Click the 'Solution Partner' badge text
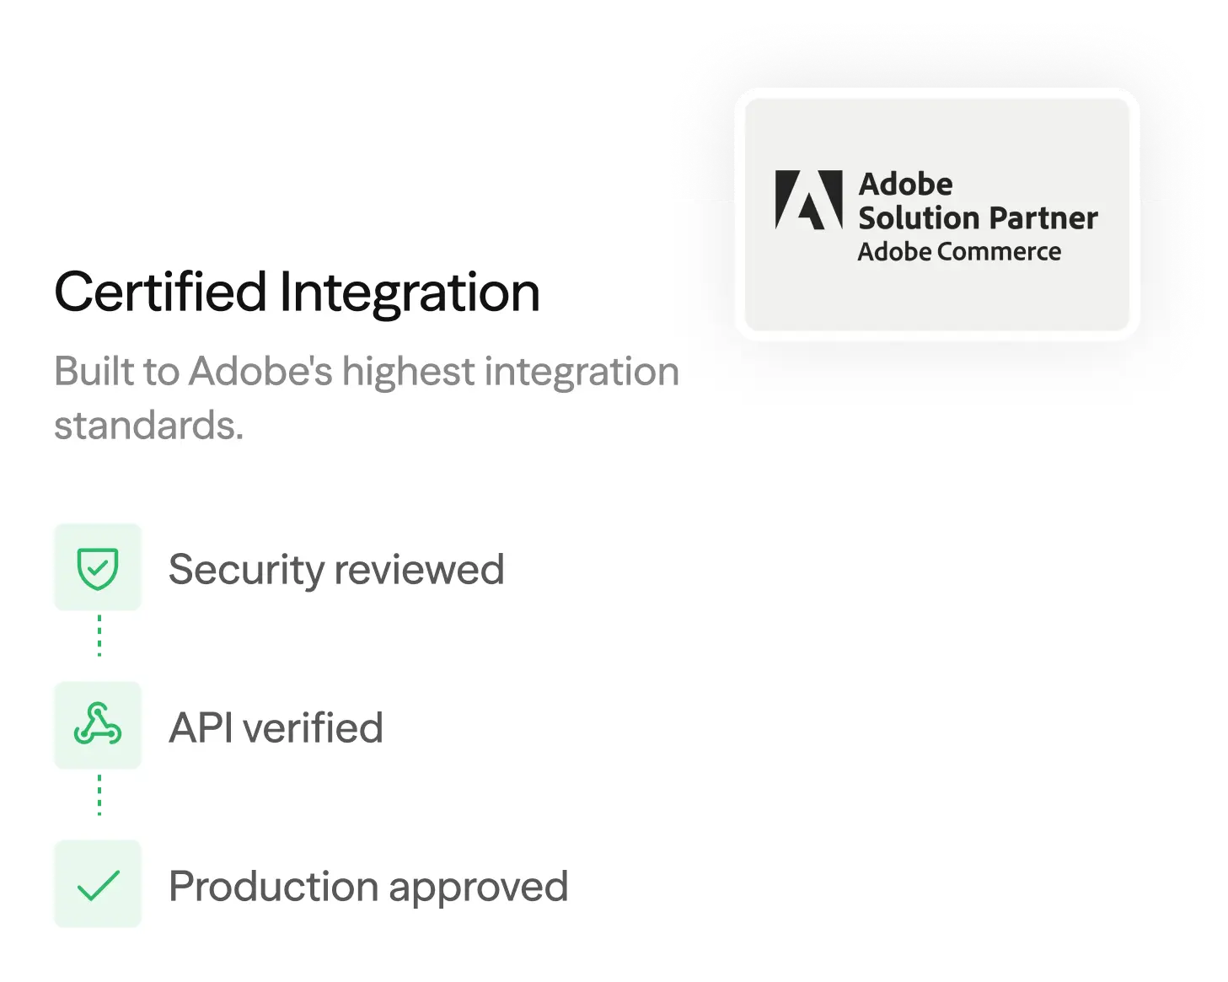This screenshot has height=982, width=1228. pyautogui.click(x=978, y=218)
